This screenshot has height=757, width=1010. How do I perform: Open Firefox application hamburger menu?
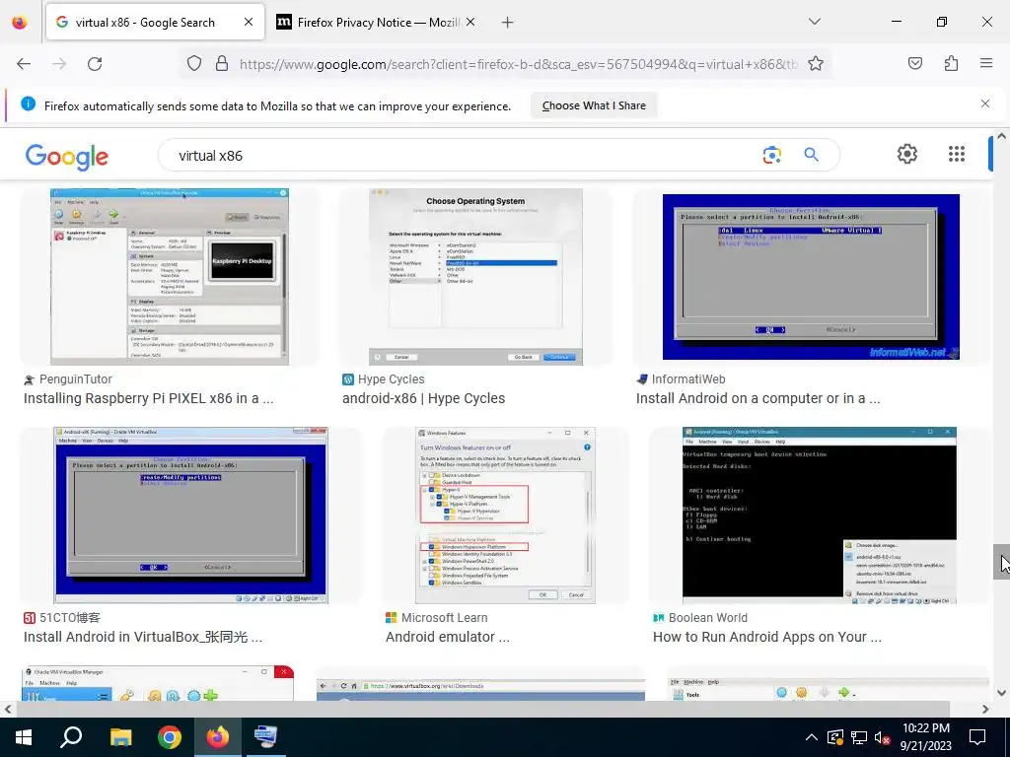click(986, 63)
